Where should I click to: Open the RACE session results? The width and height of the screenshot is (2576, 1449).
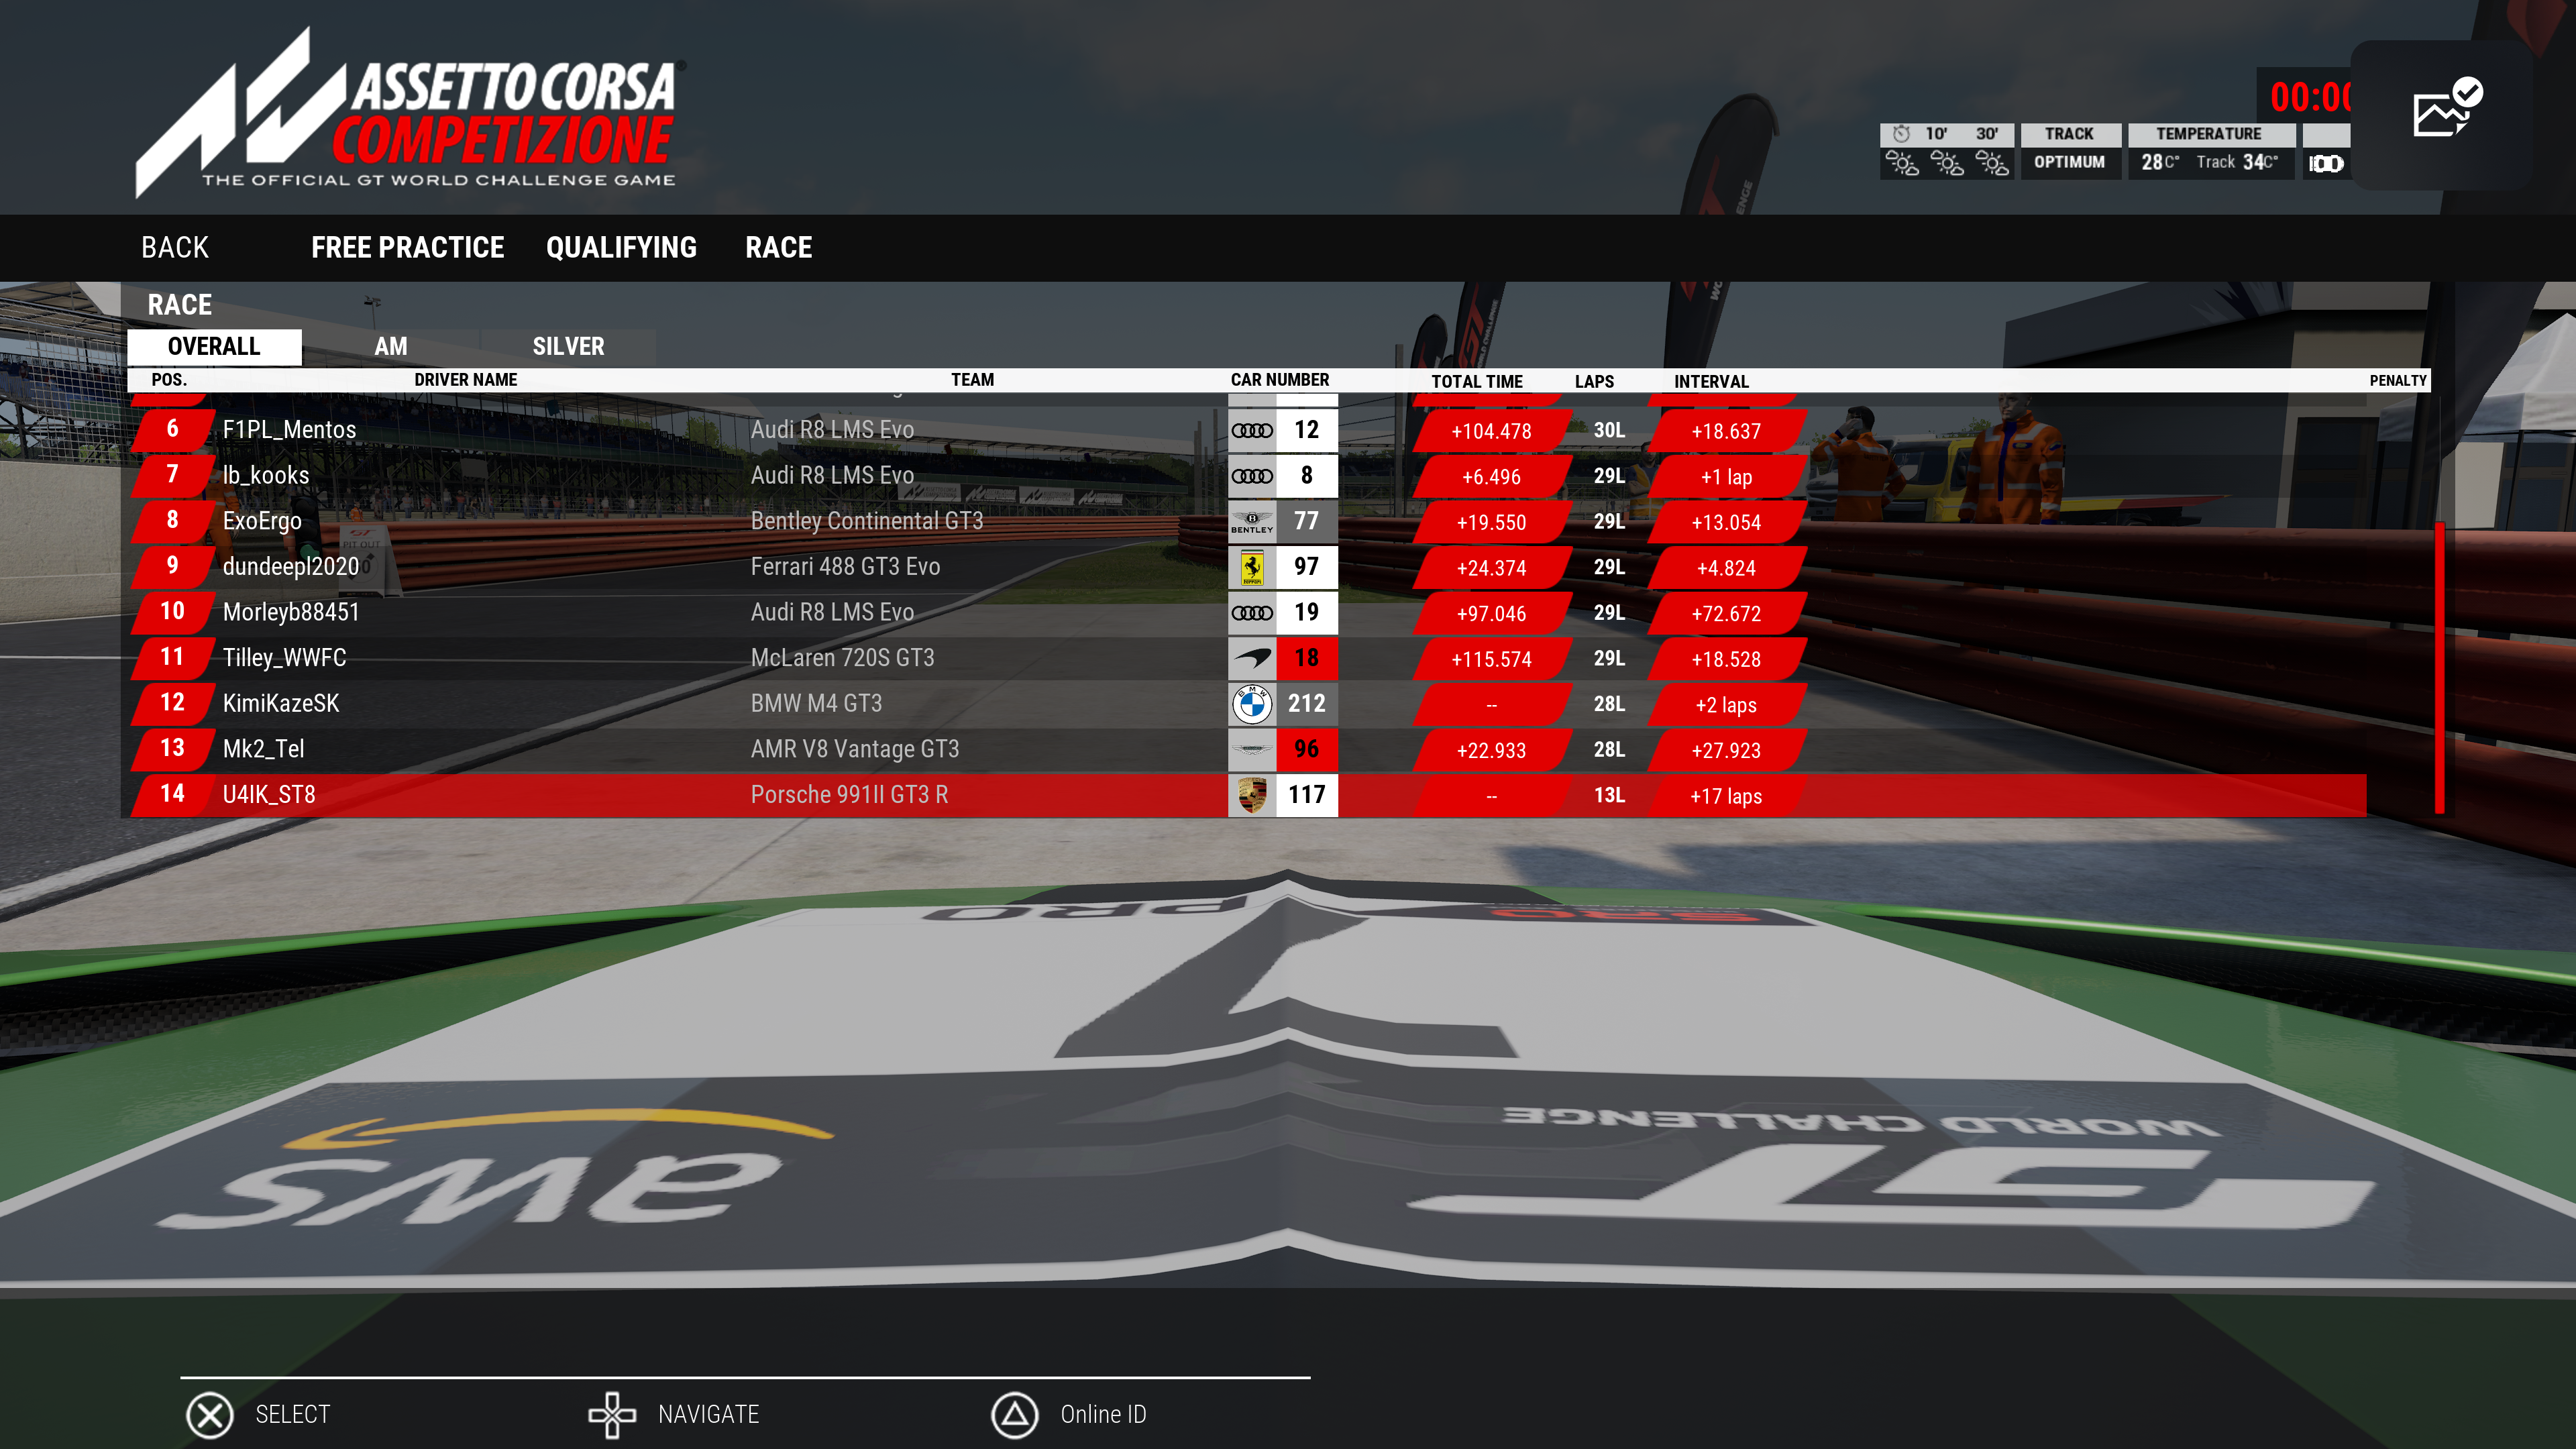tap(779, 248)
